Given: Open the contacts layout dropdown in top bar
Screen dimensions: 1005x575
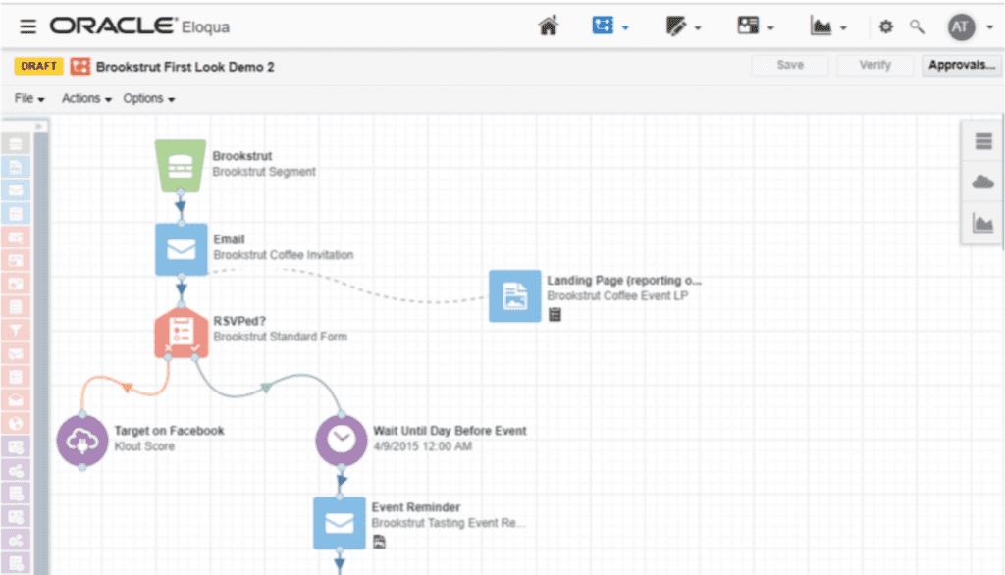Looking at the screenshot, I should pos(756,26).
